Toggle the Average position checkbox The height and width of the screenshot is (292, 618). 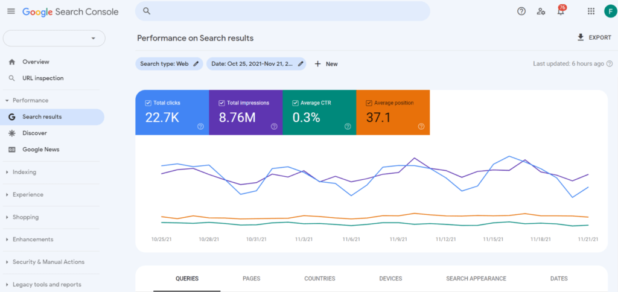point(369,103)
